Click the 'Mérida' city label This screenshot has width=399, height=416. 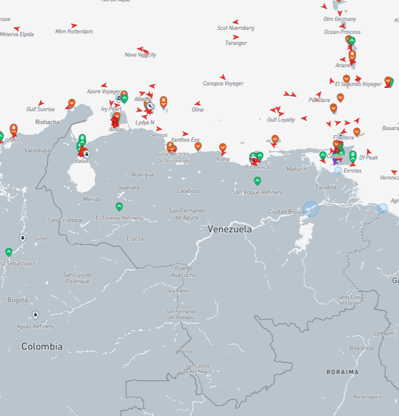(x=93, y=199)
